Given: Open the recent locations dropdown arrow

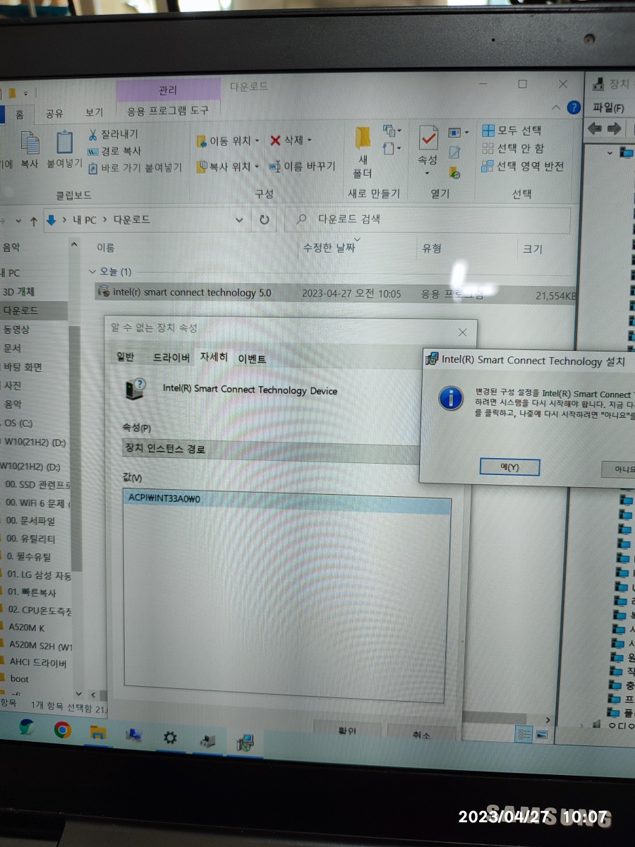Looking at the screenshot, I should [18, 221].
